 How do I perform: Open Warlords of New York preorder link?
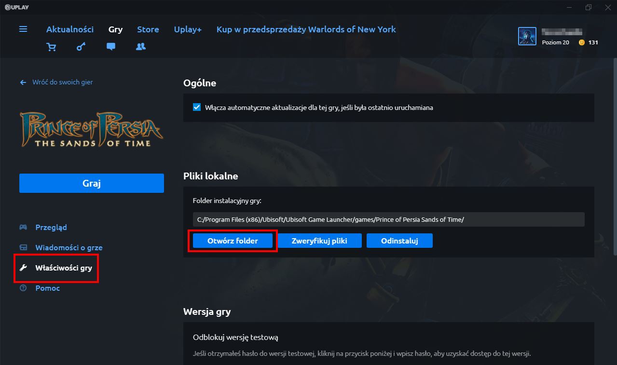[x=306, y=29]
